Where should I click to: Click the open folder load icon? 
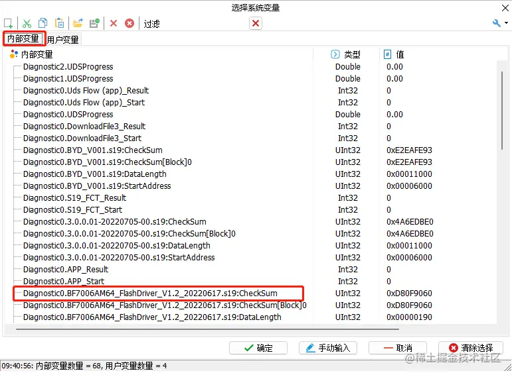[x=78, y=23]
